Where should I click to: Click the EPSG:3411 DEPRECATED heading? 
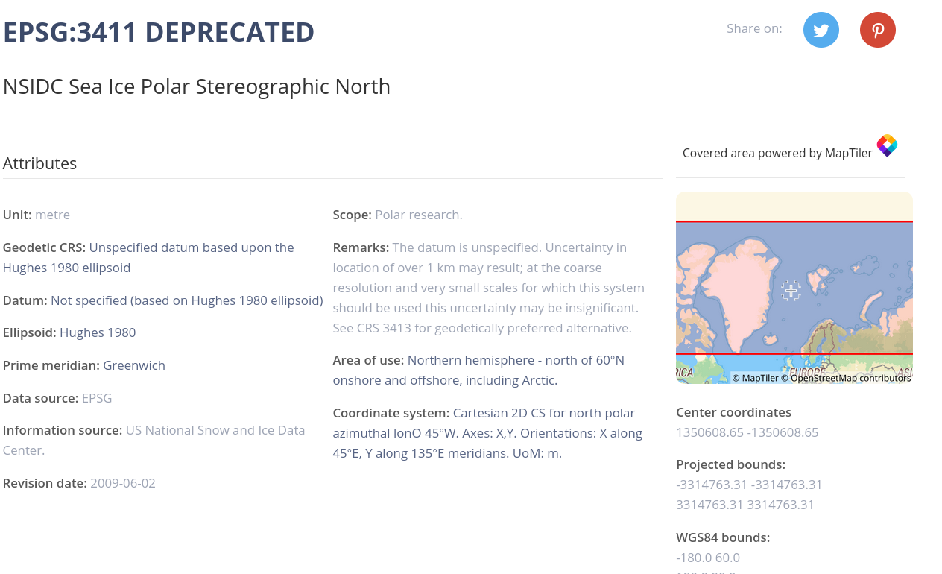158,31
